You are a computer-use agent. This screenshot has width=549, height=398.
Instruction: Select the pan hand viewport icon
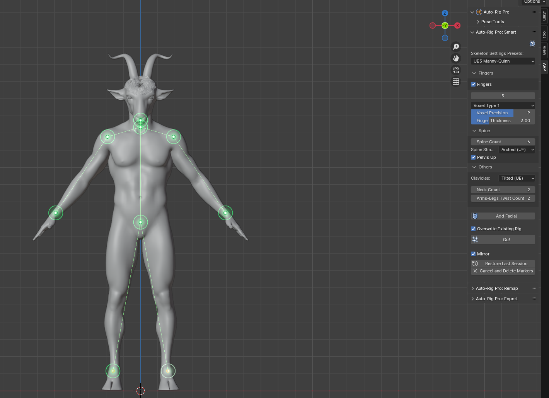point(456,58)
